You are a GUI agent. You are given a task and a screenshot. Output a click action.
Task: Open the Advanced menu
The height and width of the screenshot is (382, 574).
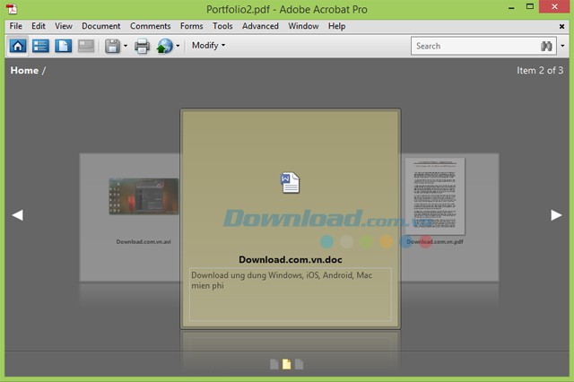260,26
